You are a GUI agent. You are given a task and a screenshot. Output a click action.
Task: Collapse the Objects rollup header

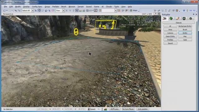coord(178,23)
